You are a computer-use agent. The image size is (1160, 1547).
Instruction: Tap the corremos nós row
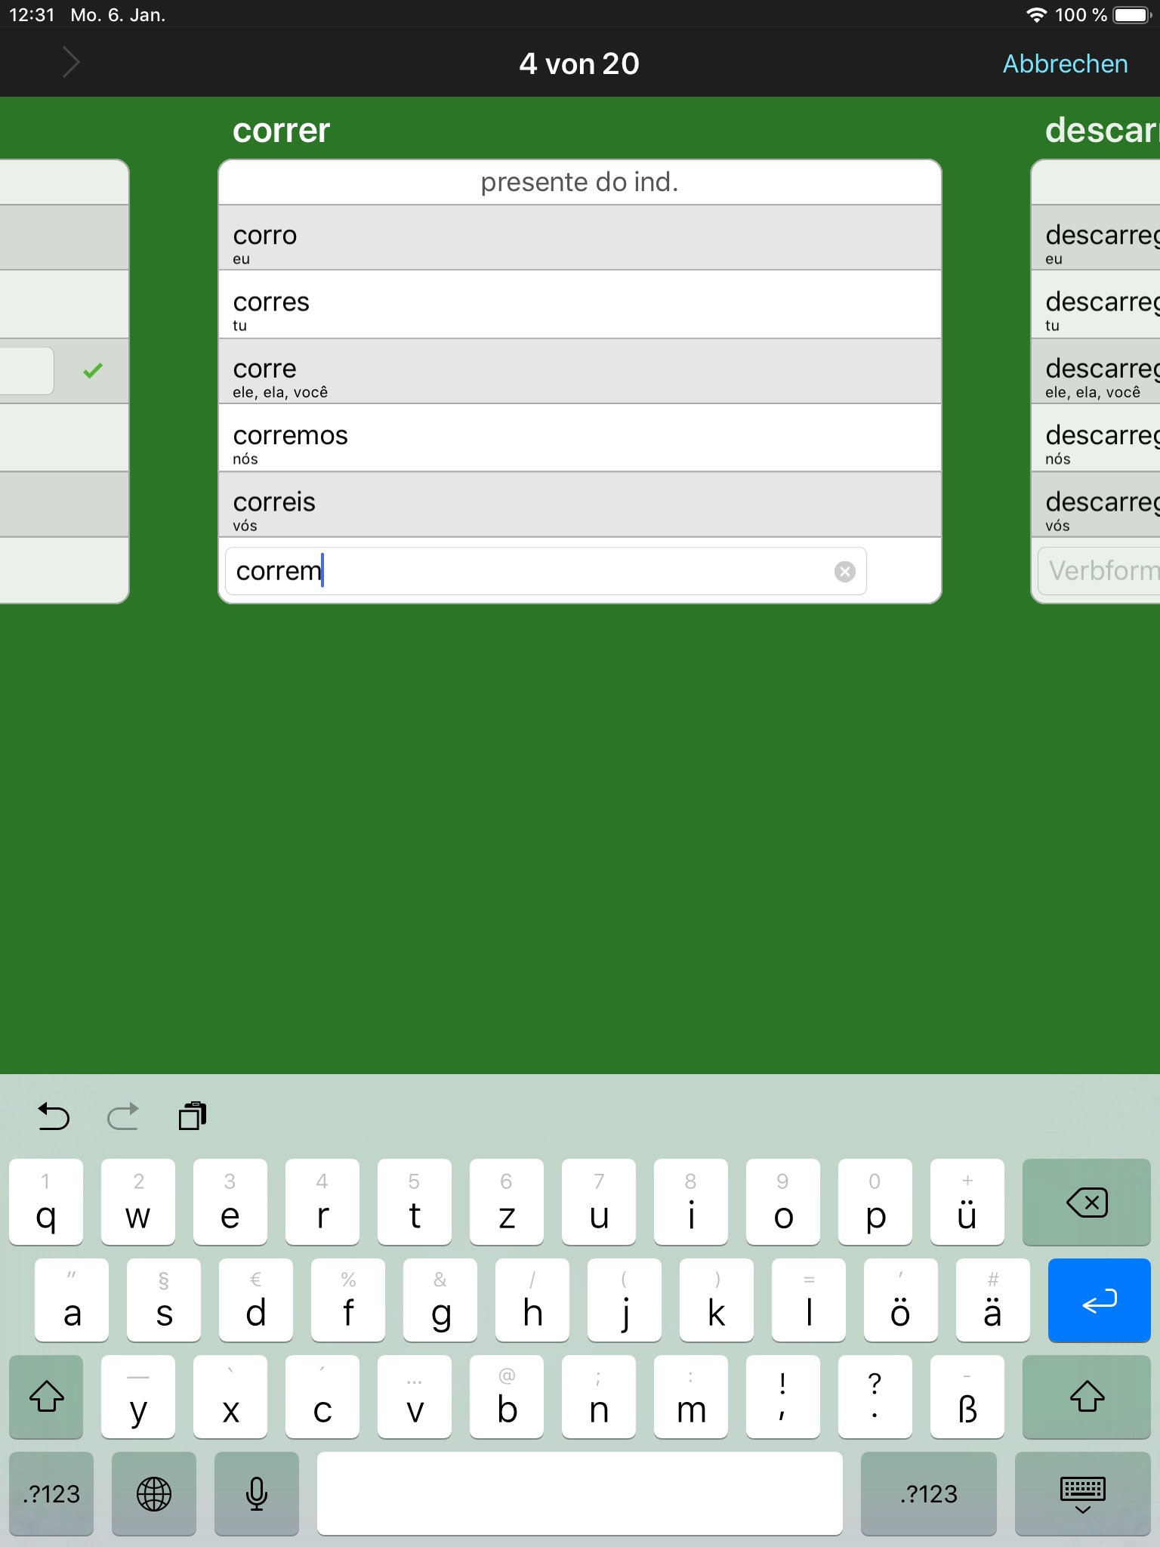[580, 438]
